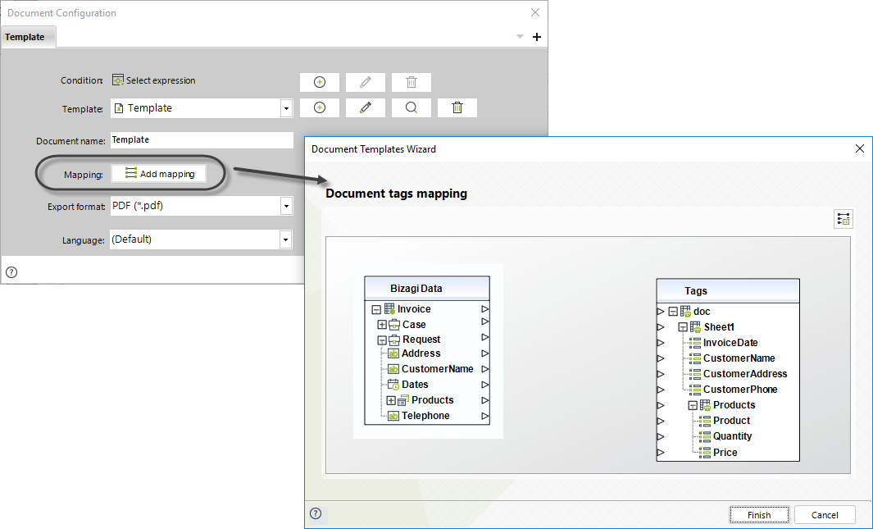Select Telephone in Bizagi Data tree
Screen dimensions: 873x529
tap(425, 416)
